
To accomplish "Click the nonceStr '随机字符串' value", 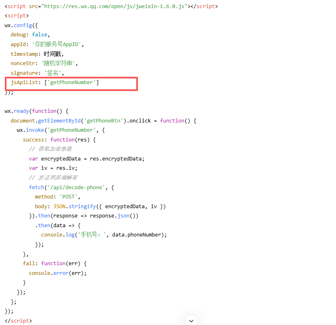I will pyautogui.click(x=58, y=63).
